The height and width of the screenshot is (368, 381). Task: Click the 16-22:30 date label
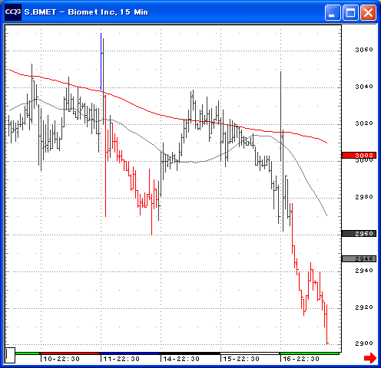(x=301, y=359)
